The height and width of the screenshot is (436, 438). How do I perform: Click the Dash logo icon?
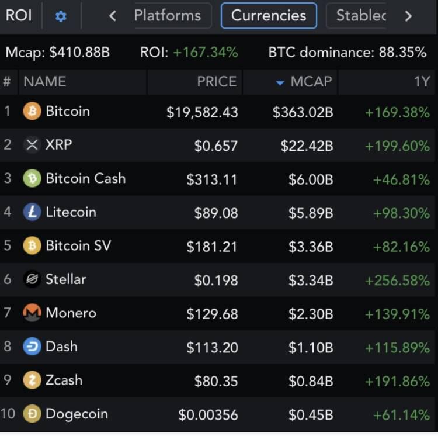click(32, 347)
